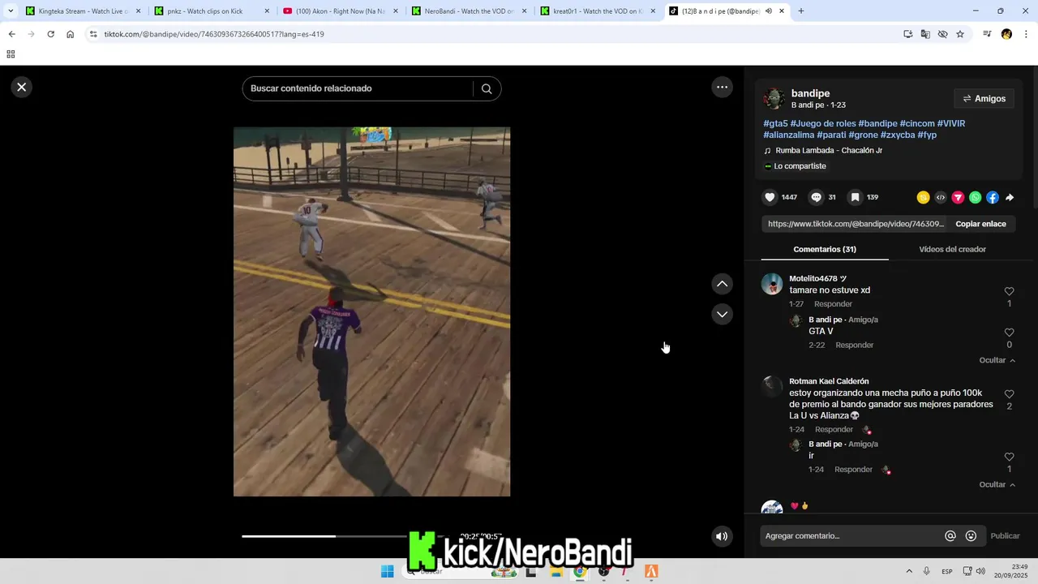Screen dimensions: 1038x584
Task: Like the video with the heart icon
Action: point(770,197)
